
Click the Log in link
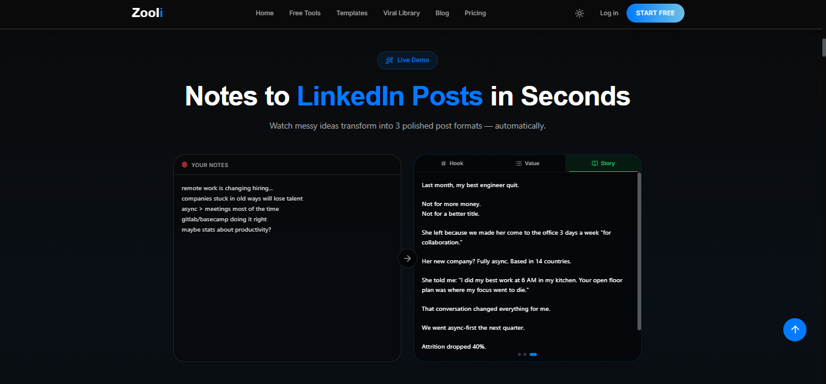609,13
